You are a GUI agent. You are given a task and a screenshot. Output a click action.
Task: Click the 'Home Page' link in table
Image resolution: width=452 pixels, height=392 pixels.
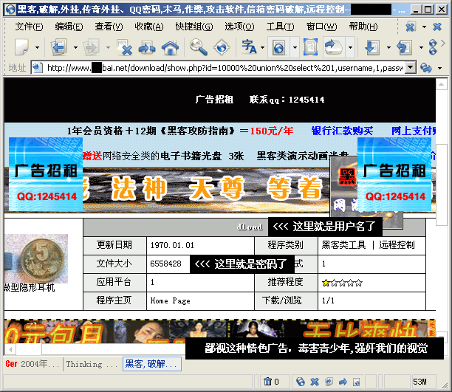(x=170, y=300)
